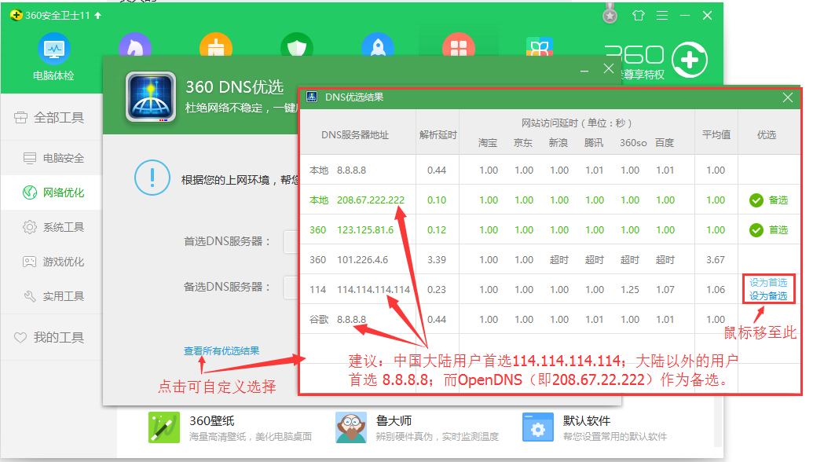Image resolution: width=813 pixels, height=462 pixels.
Task: Open the broom cleanup icon
Action: pyautogui.click(x=216, y=47)
